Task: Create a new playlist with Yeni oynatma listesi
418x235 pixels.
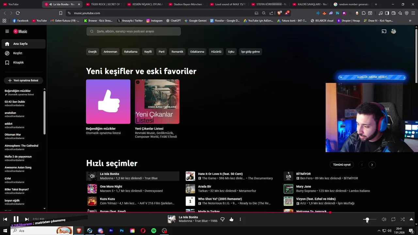Action: [x=24, y=80]
